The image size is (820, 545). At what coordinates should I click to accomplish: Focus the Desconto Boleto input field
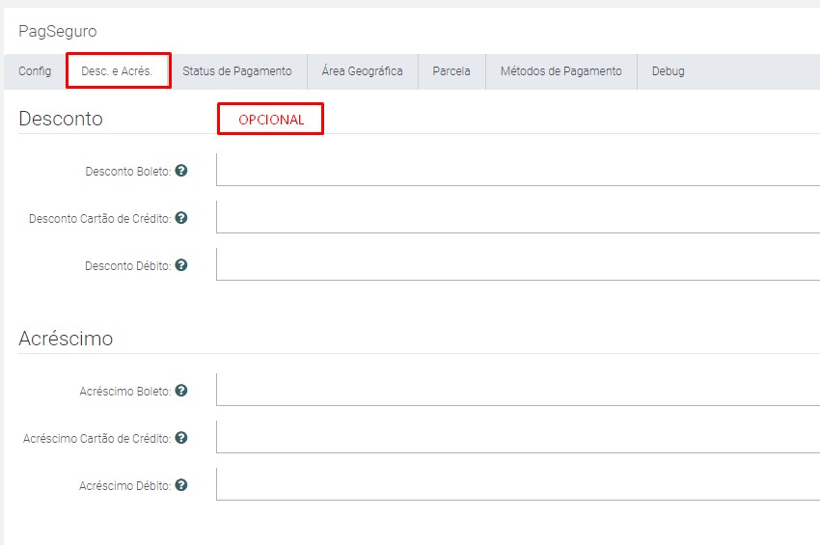517,169
